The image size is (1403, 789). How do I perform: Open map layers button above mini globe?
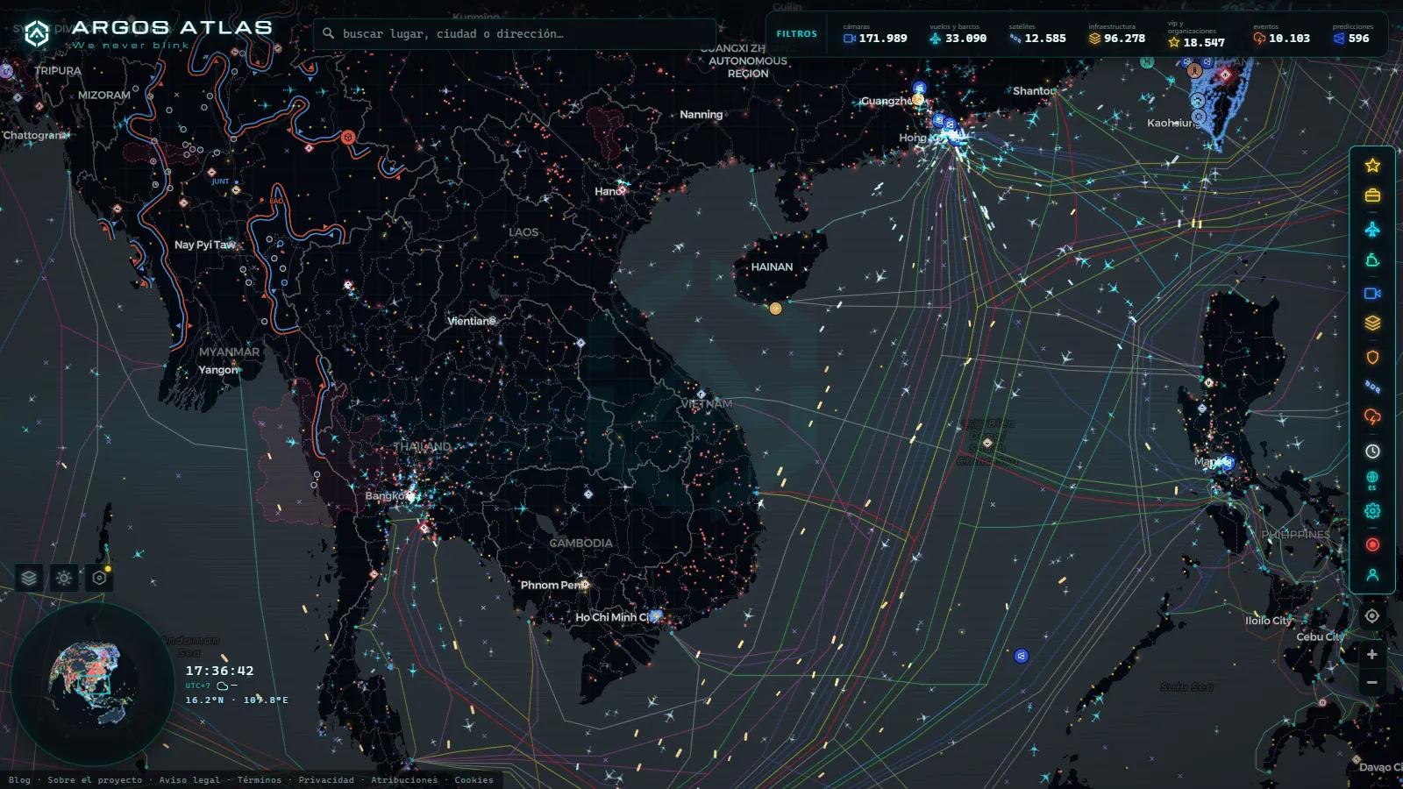click(29, 578)
